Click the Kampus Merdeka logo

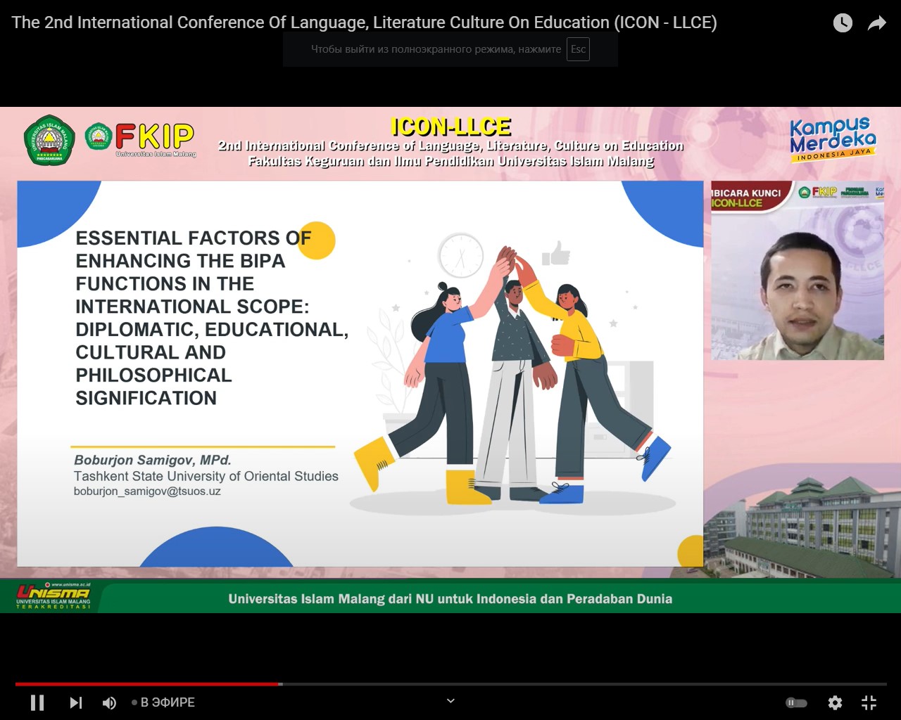coord(832,139)
